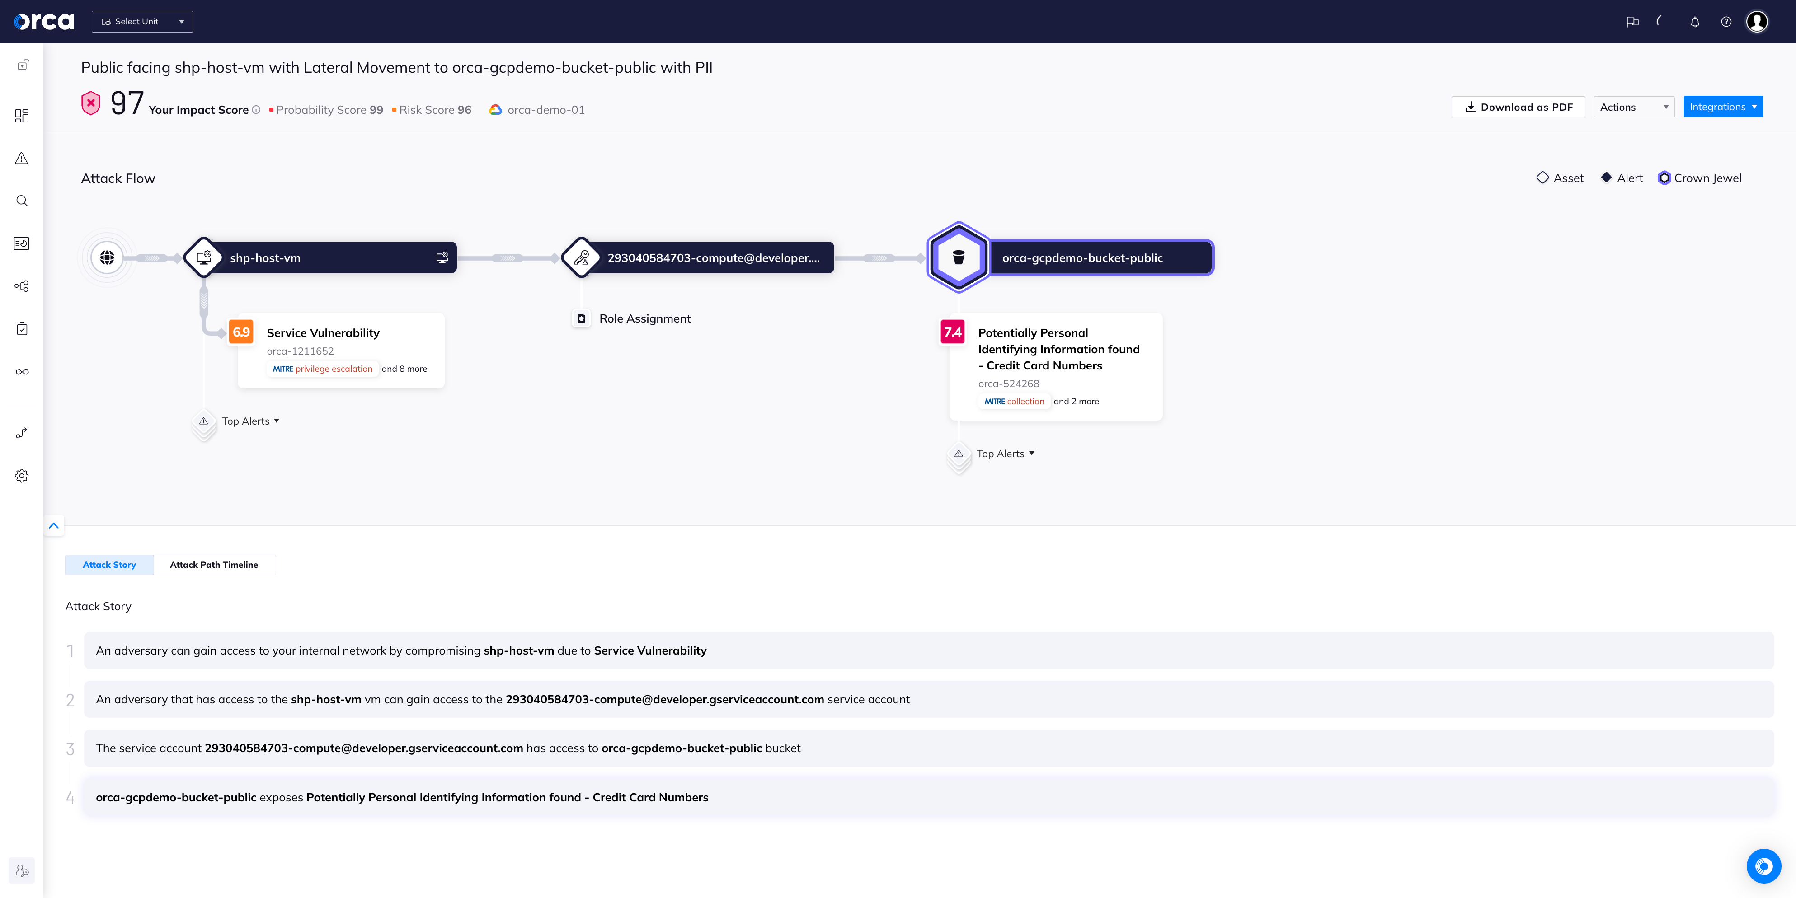Open the Alerts warning triangle sidebar icon
The image size is (1796, 898).
[x=22, y=158]
